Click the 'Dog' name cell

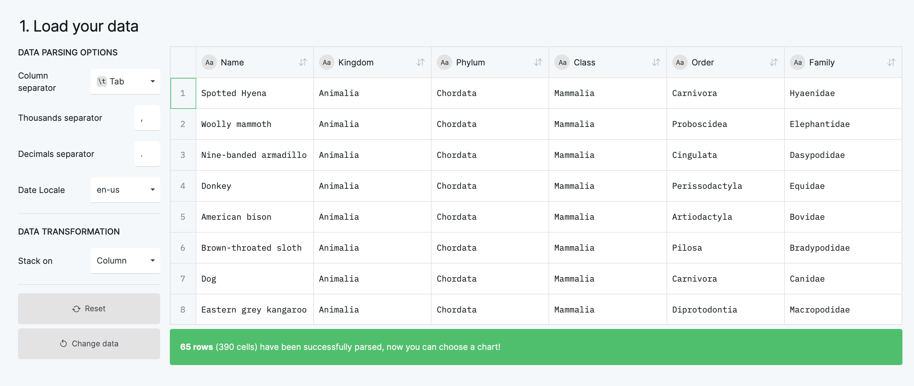pyautogui.click(x=255, y=278)
